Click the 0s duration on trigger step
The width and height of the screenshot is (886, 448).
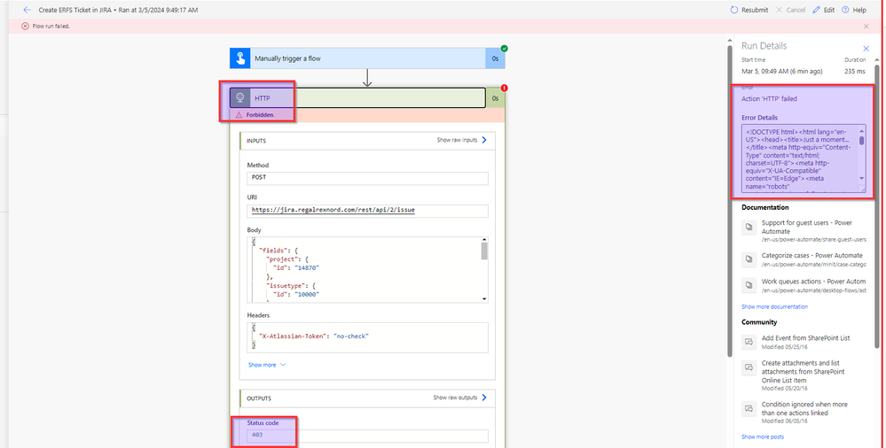[x=495, y=58]
